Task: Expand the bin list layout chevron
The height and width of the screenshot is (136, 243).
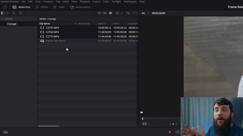Action: coord(7,13)
